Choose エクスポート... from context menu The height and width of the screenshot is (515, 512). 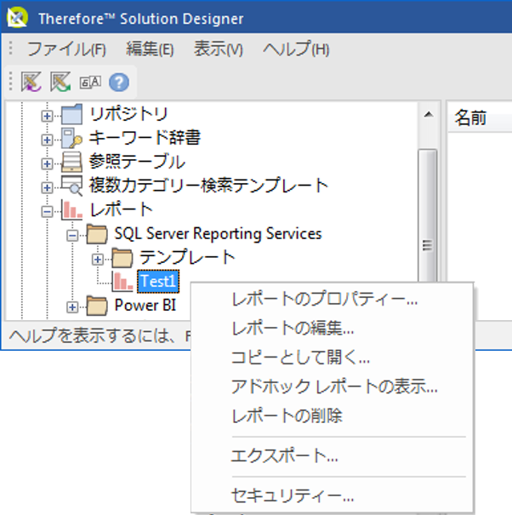[333, 456]
